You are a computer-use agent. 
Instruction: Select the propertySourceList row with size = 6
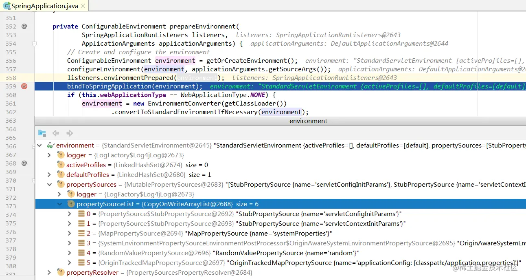pyautogui.click(x=281, y=204)
